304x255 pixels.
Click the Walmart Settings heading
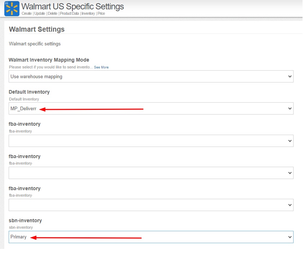pos(37,29)
